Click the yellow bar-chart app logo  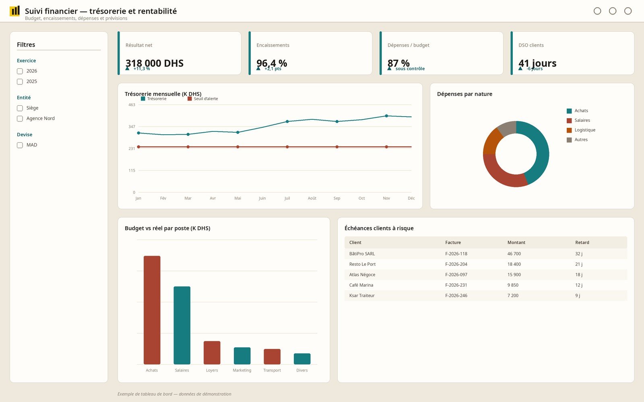tap(14, 11)
